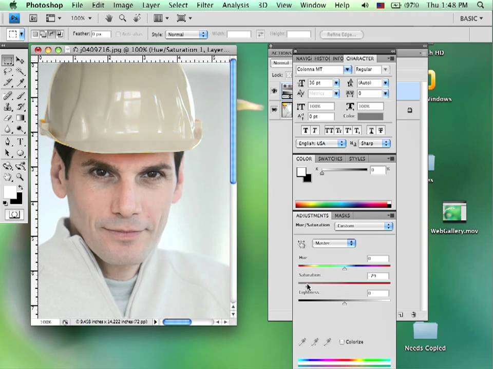Enable the Colorize checkbox
493x369 pixels.
342,342
